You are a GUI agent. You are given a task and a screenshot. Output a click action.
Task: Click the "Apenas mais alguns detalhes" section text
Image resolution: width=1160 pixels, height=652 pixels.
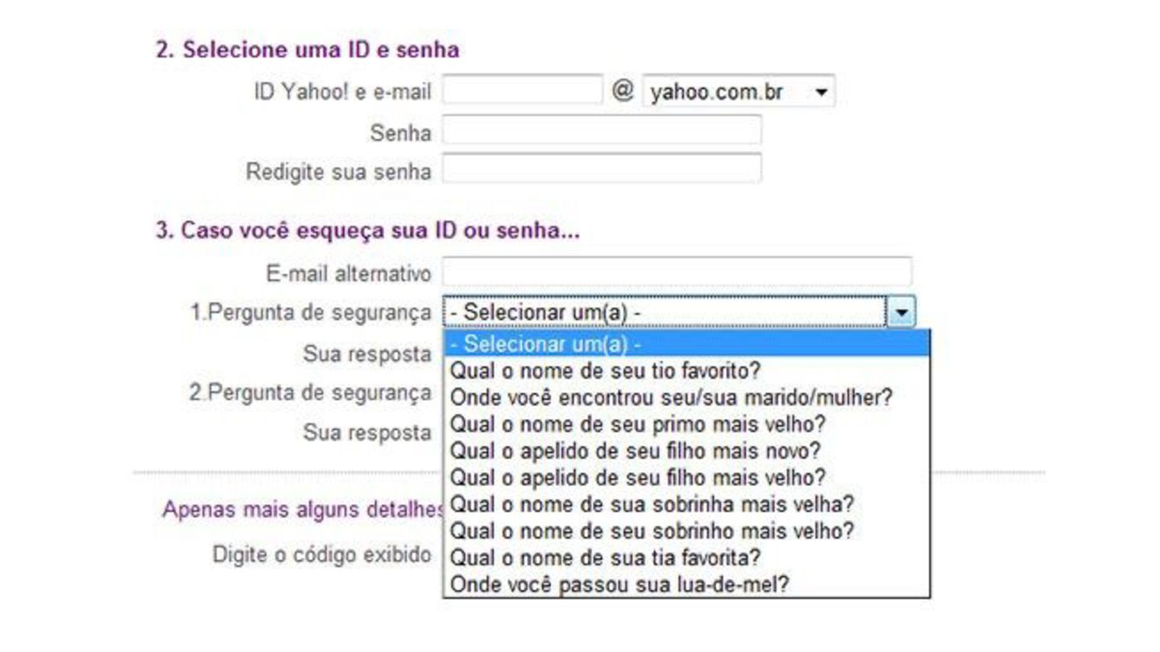tap(303, 510)
